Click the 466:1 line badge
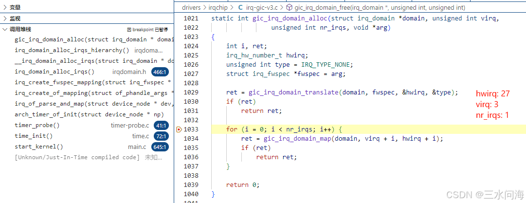The image size is (526, 203). 161,72
